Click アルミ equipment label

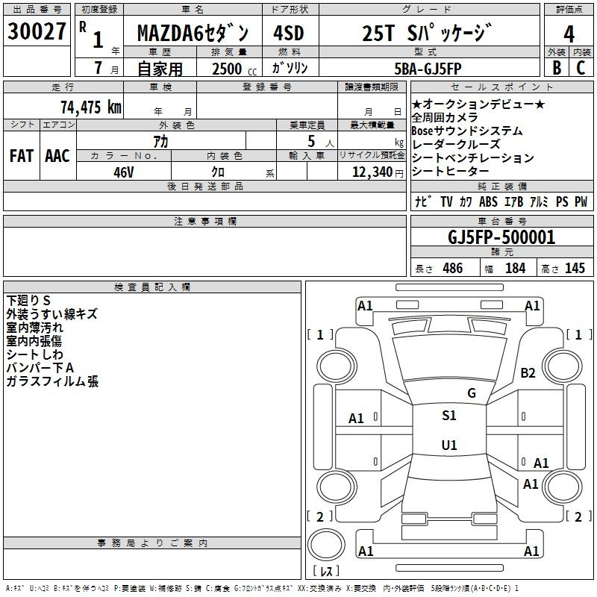[539, 201]
